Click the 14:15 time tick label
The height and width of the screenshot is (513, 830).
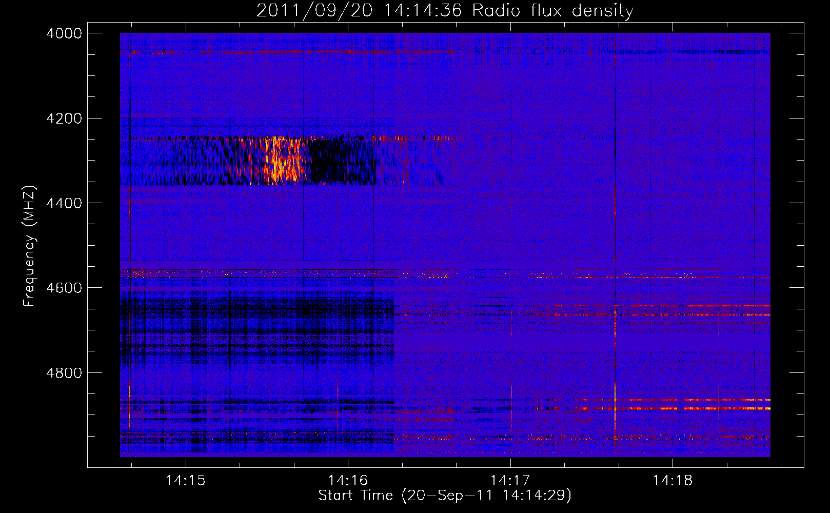(185, 481)
